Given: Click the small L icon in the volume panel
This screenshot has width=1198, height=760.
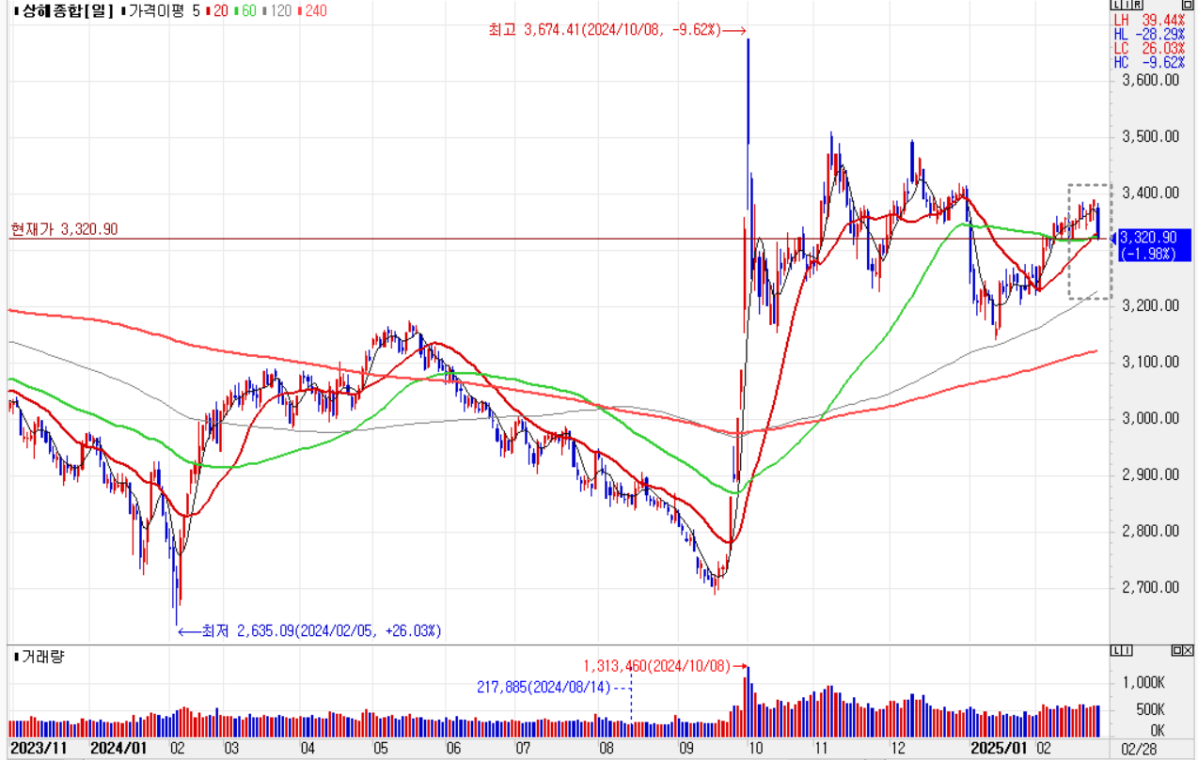Looking at the screenshot, I should [x=1116, y=650].
